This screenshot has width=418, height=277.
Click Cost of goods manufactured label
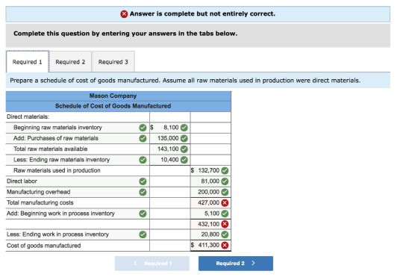point(44,246)
